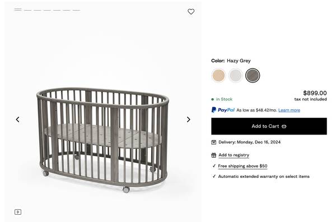Go to the previous product image

point(18,119)
